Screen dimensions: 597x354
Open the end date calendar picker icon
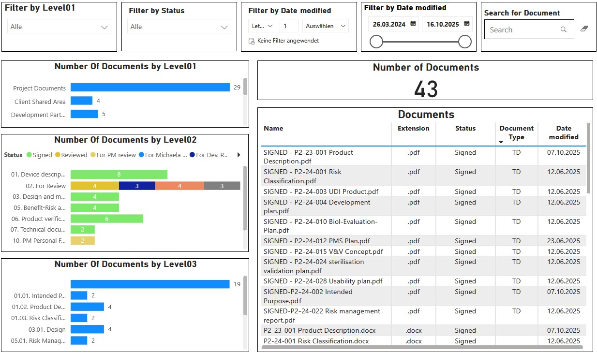466,24
